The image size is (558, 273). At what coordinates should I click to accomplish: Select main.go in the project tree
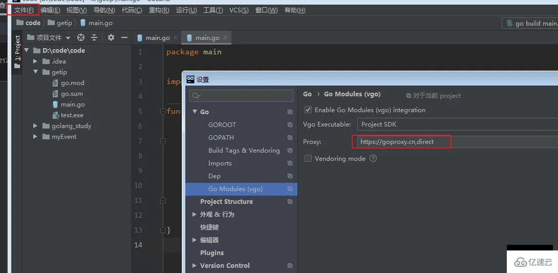pos(68,104)
